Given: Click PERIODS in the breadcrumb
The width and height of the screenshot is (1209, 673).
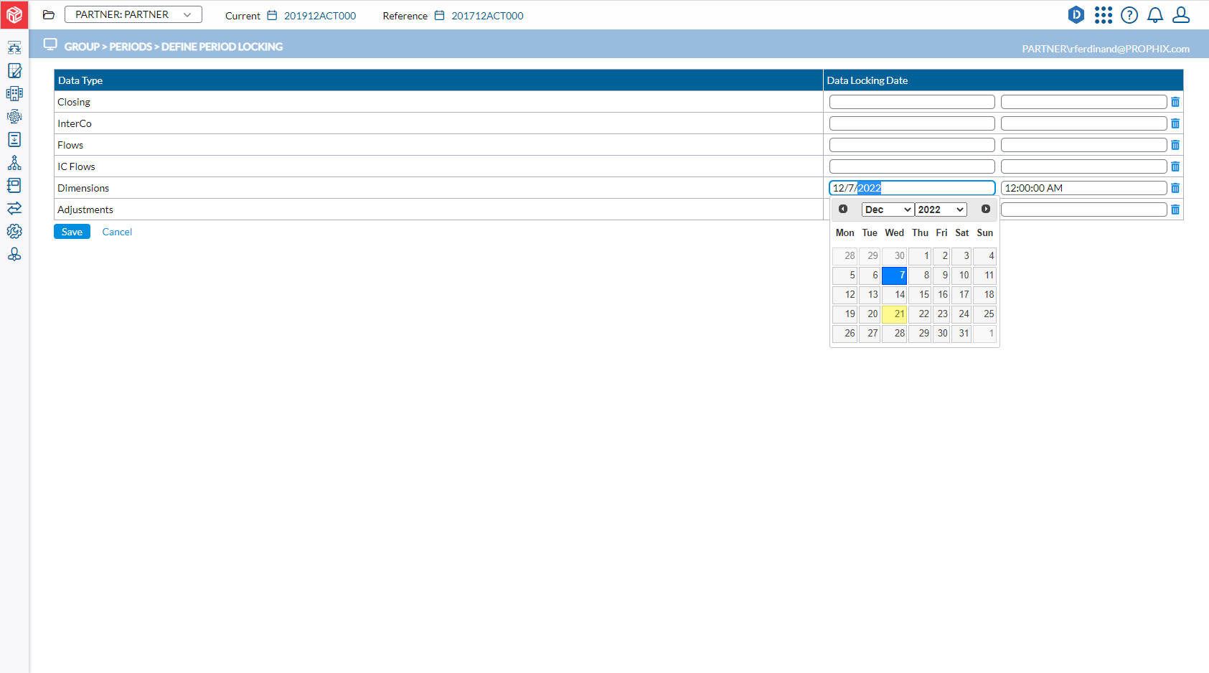Looking at the screenshot, I should coord(130,47).
